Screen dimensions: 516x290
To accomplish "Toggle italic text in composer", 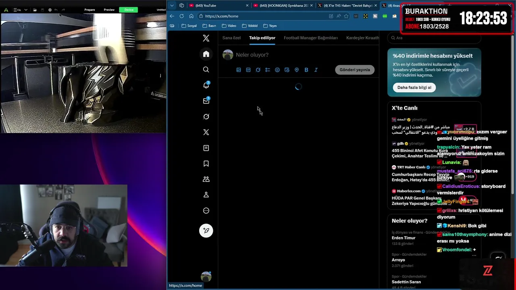I will click(x=316, y=70).
